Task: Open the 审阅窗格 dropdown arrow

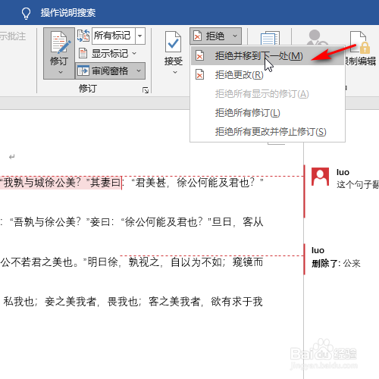Action: (139, 71)
